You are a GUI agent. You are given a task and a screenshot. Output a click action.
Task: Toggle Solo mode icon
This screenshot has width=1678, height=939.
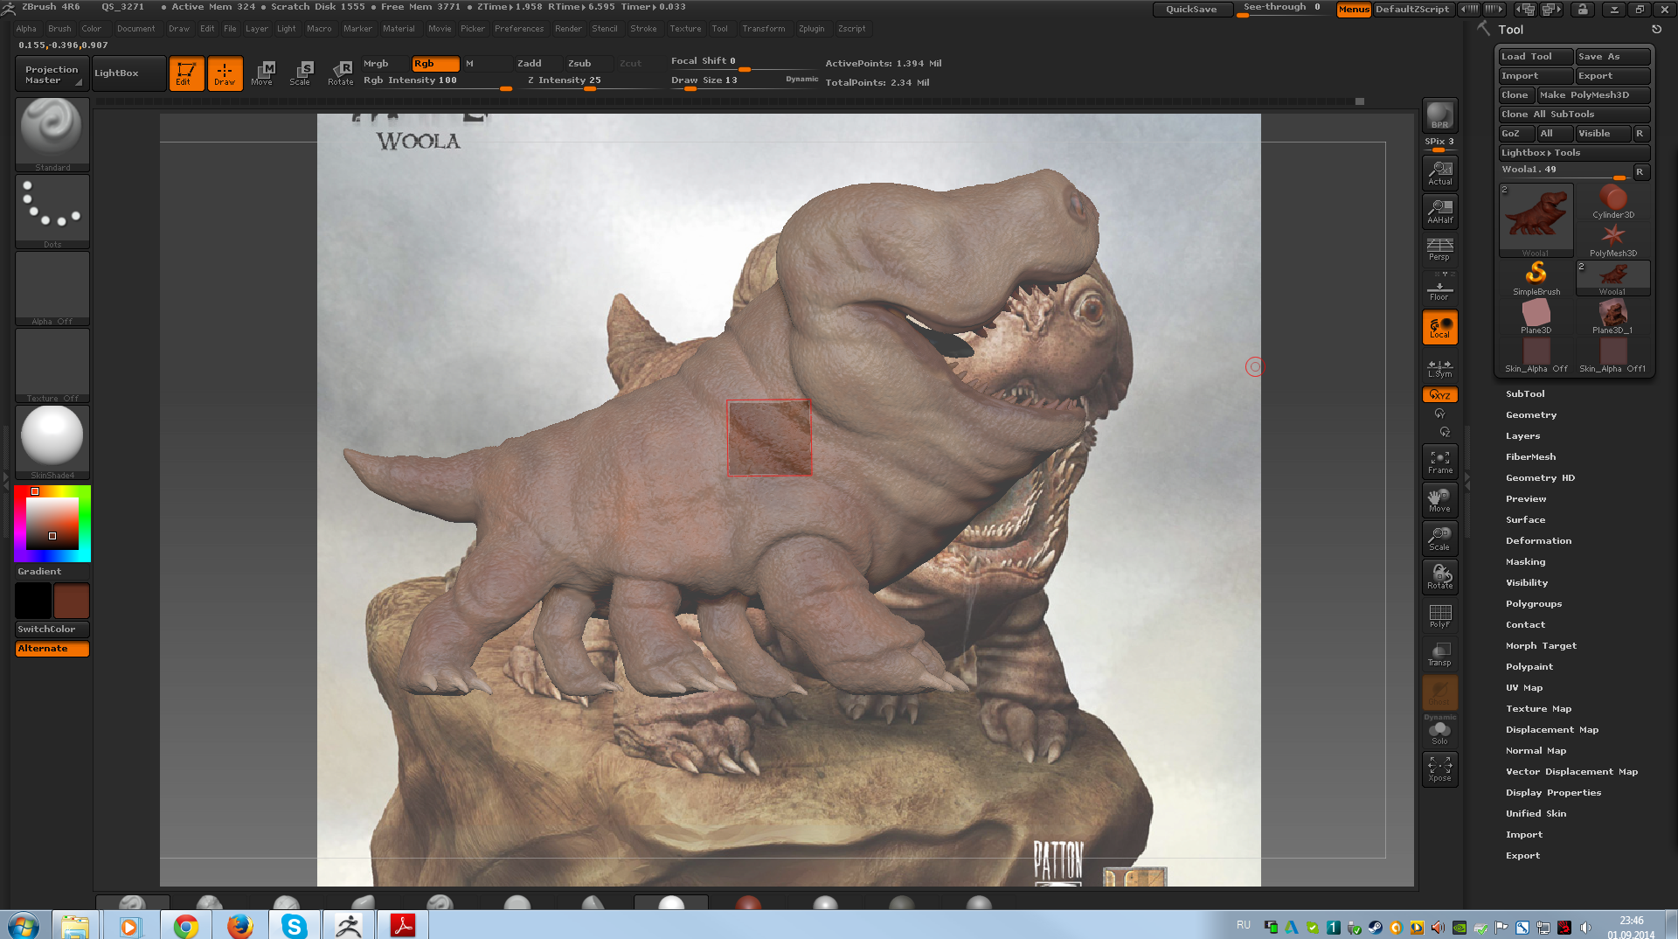1439,733
